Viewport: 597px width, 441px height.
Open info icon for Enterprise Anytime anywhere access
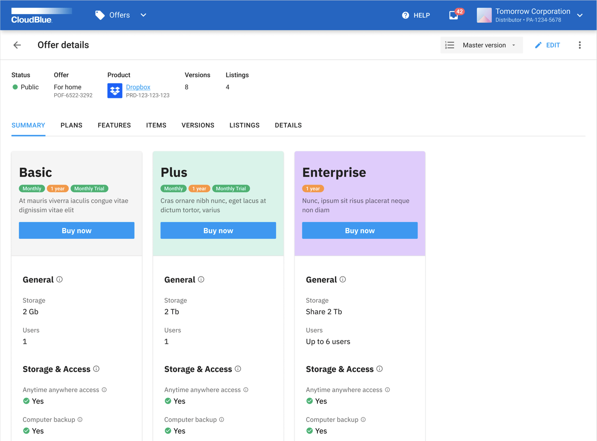[x=387, y=389]
